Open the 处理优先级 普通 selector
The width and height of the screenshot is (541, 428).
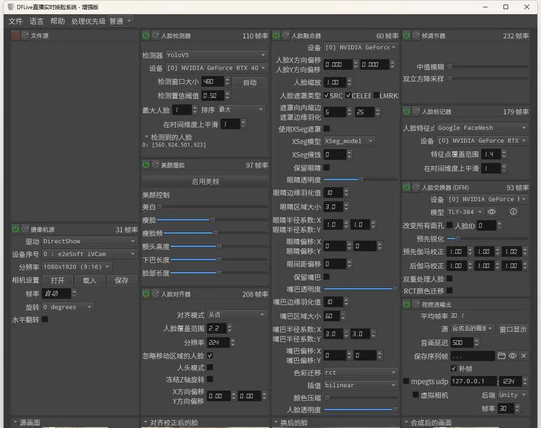tap(120, 21)
